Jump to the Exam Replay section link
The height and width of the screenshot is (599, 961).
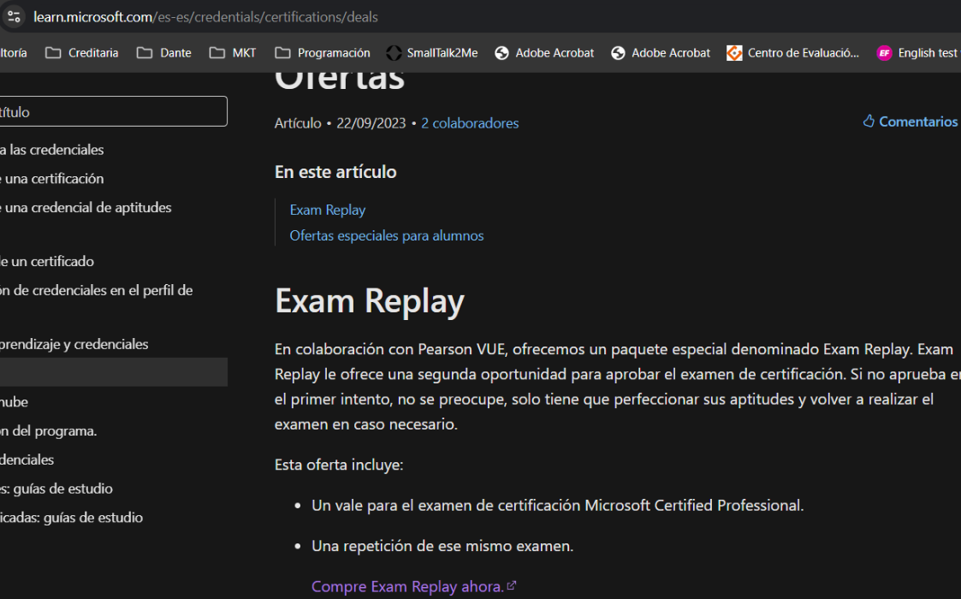(327, 210)
